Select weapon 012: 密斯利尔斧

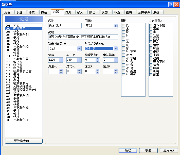point(24,59)
